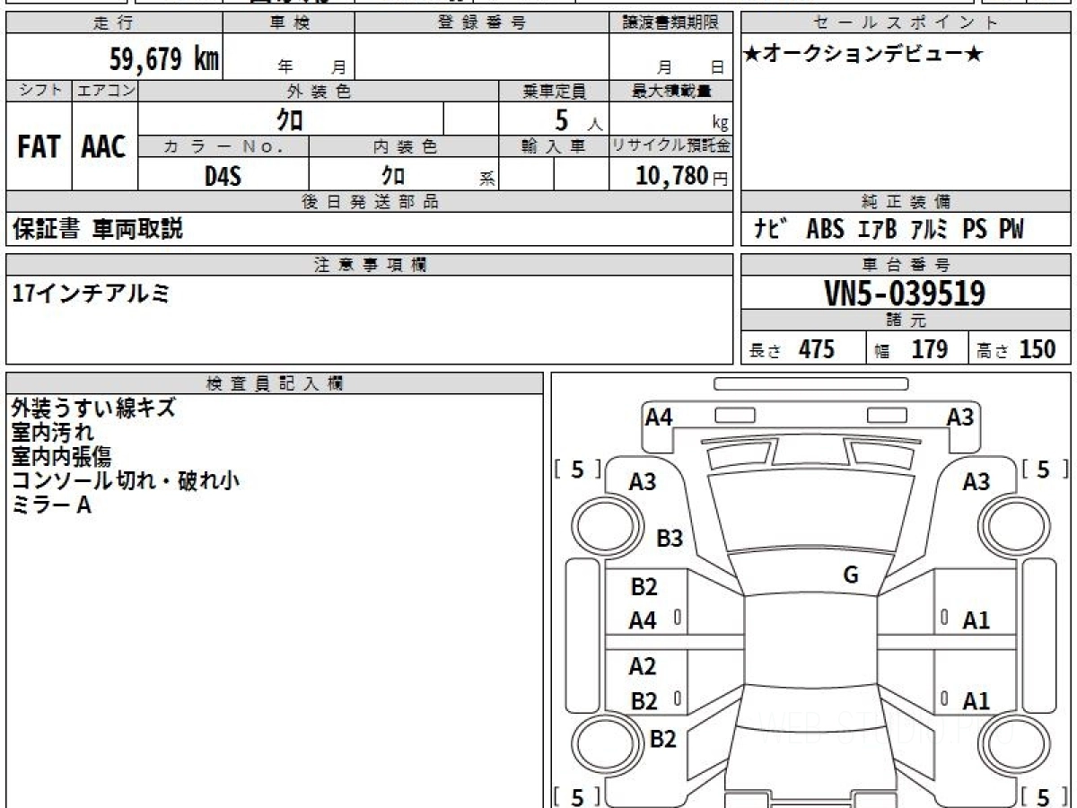Click the ★オークションデビュー★ sales point text

click(x=862, y=55)
